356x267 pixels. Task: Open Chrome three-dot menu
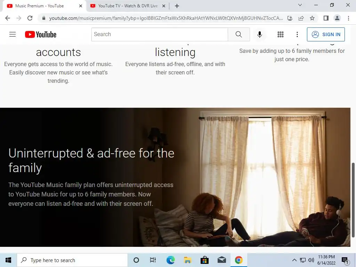[x=348, y=18]
